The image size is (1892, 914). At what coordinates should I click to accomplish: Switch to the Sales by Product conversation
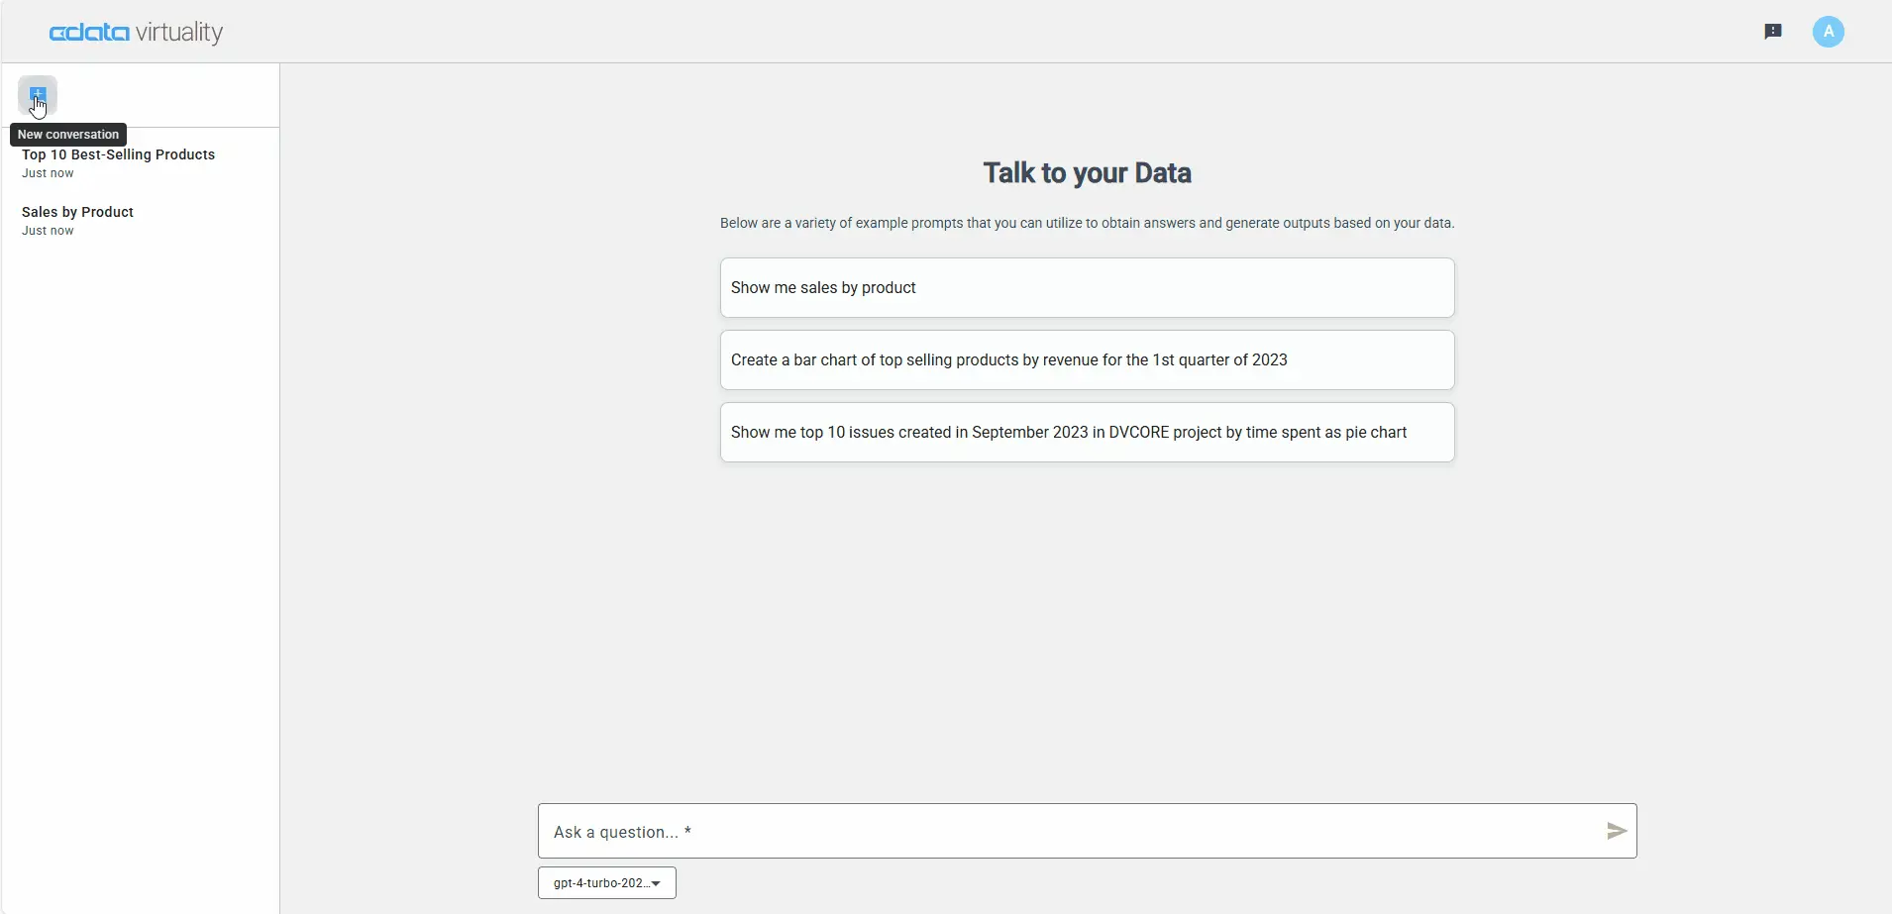pos(78,211)
